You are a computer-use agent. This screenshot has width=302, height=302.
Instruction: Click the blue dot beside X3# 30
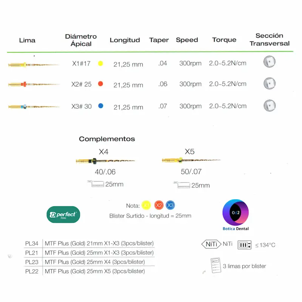(100, 106)
